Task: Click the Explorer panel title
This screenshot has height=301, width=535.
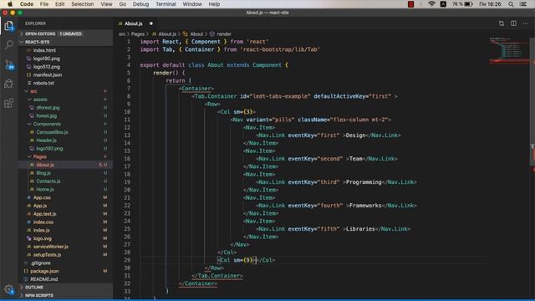Action: tap(35, 23)
